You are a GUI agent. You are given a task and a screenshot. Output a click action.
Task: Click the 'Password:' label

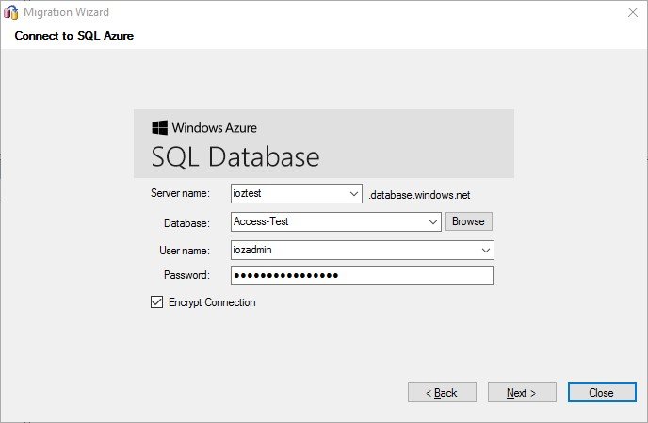pos(186,275)
